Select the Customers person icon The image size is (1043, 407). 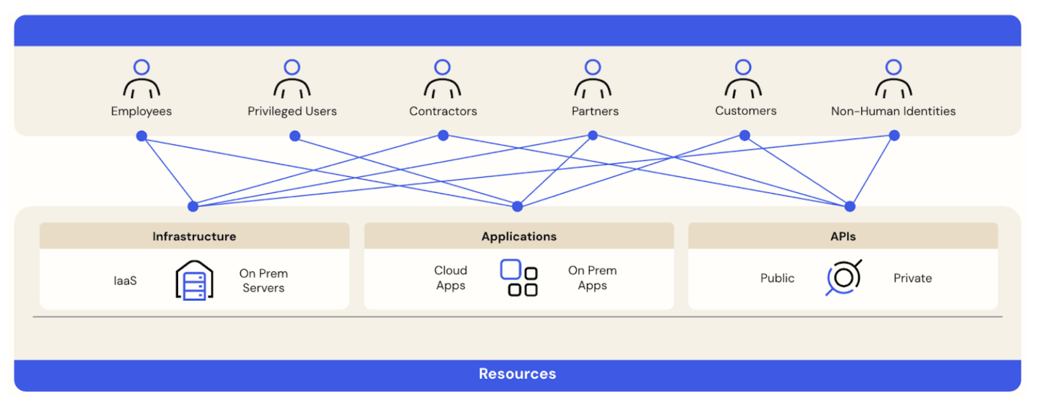743,79
